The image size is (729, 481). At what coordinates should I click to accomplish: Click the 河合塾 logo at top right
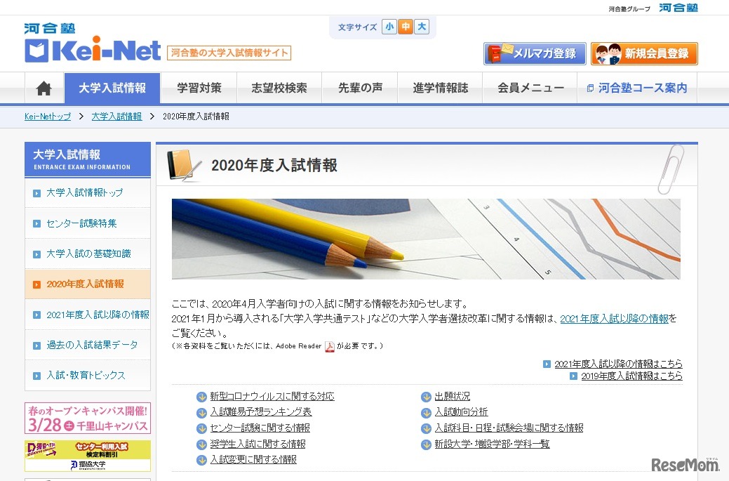pyautogui.click(x=678, y=8)
